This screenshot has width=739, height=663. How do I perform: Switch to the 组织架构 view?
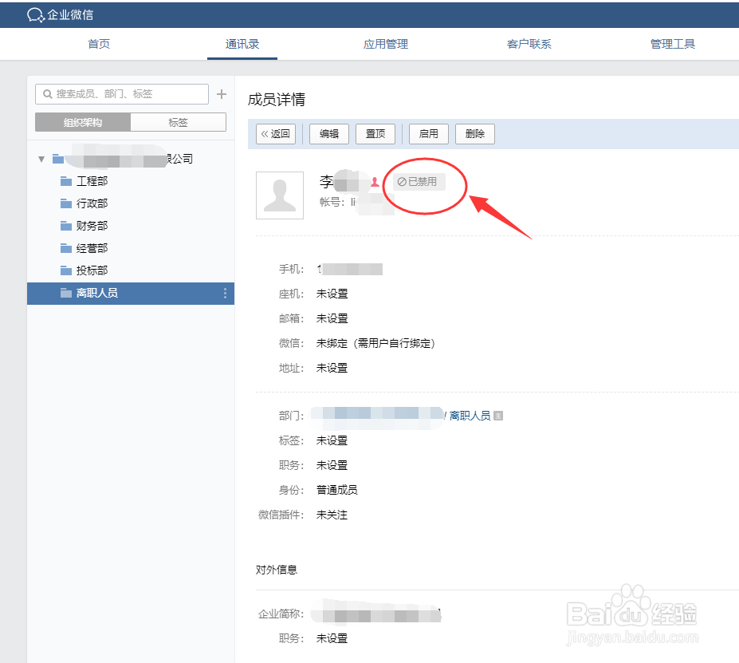(x=83, y=121)
